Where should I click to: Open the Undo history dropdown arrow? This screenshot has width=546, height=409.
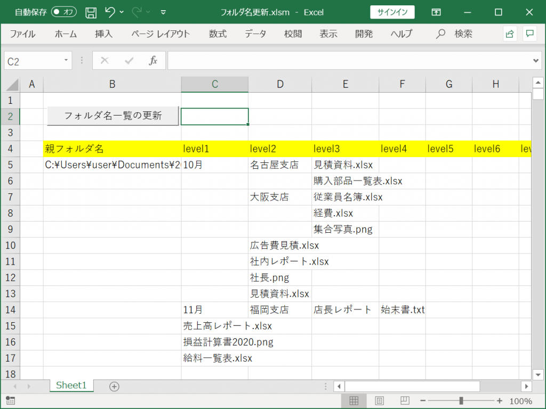[122, 12]
